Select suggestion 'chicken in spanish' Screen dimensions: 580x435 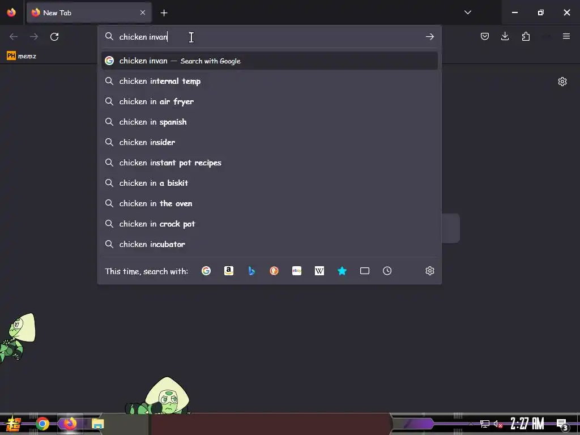click(x=269, y=122)
